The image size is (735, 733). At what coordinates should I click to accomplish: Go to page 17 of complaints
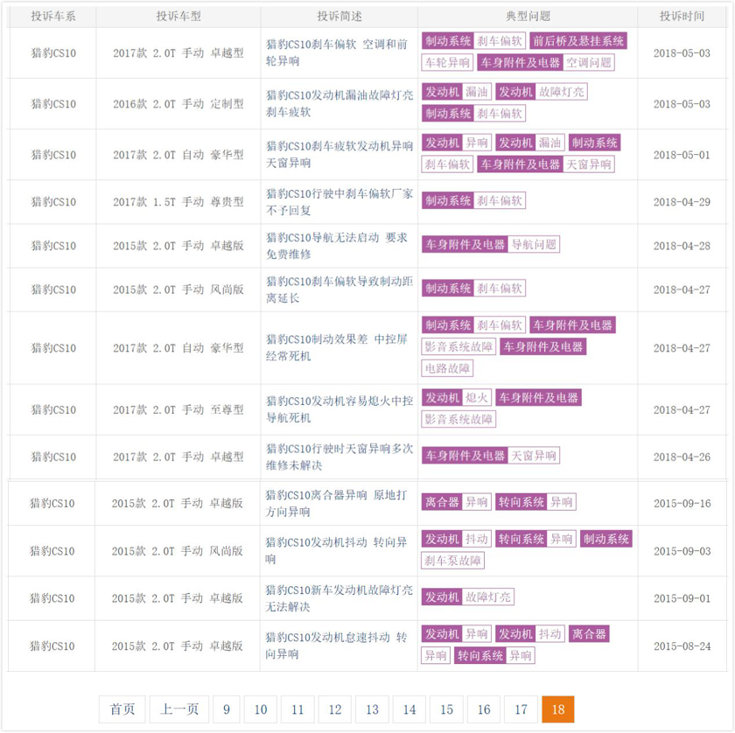(521, 709)
